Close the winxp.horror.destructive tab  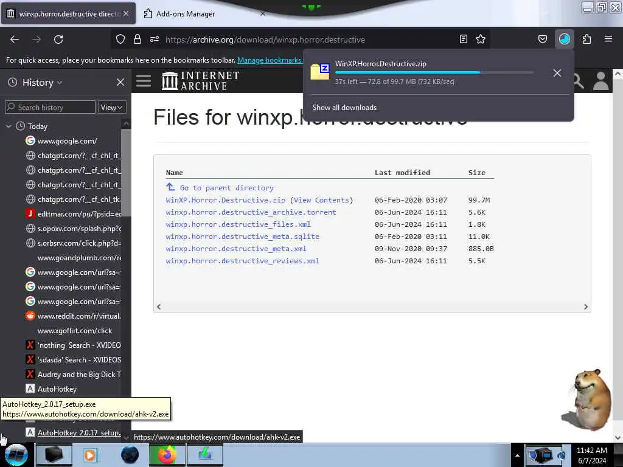pyautogui.click(x=126, y=13)
